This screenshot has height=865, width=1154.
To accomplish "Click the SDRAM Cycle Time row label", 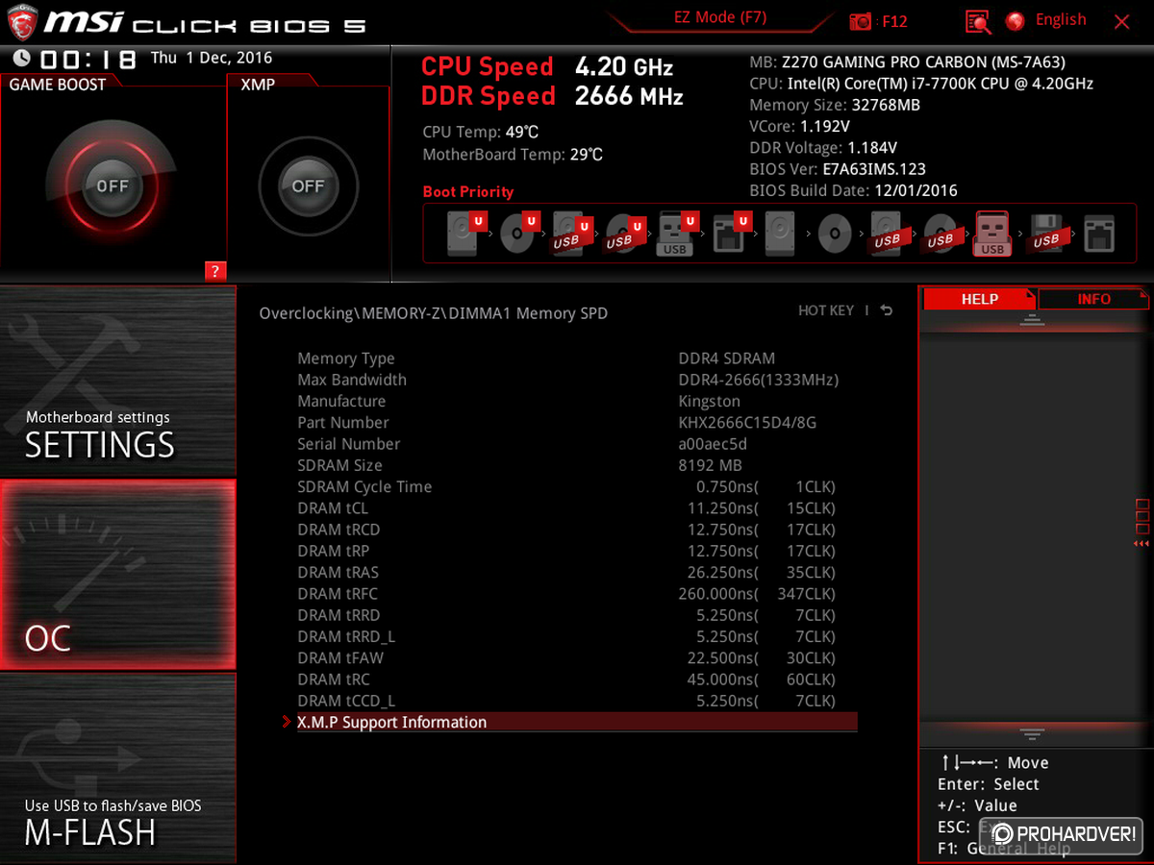I will [x=364, y=487].
